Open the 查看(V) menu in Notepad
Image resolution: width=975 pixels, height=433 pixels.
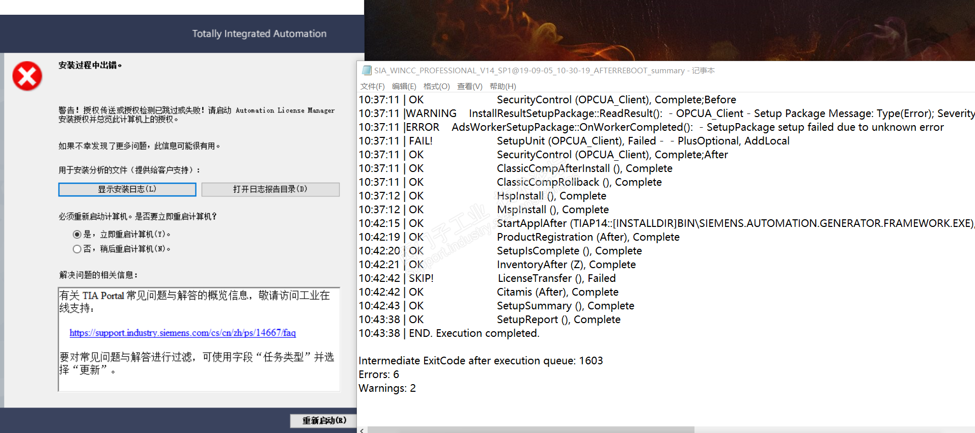pyautogui.click(x=470, y=86)
